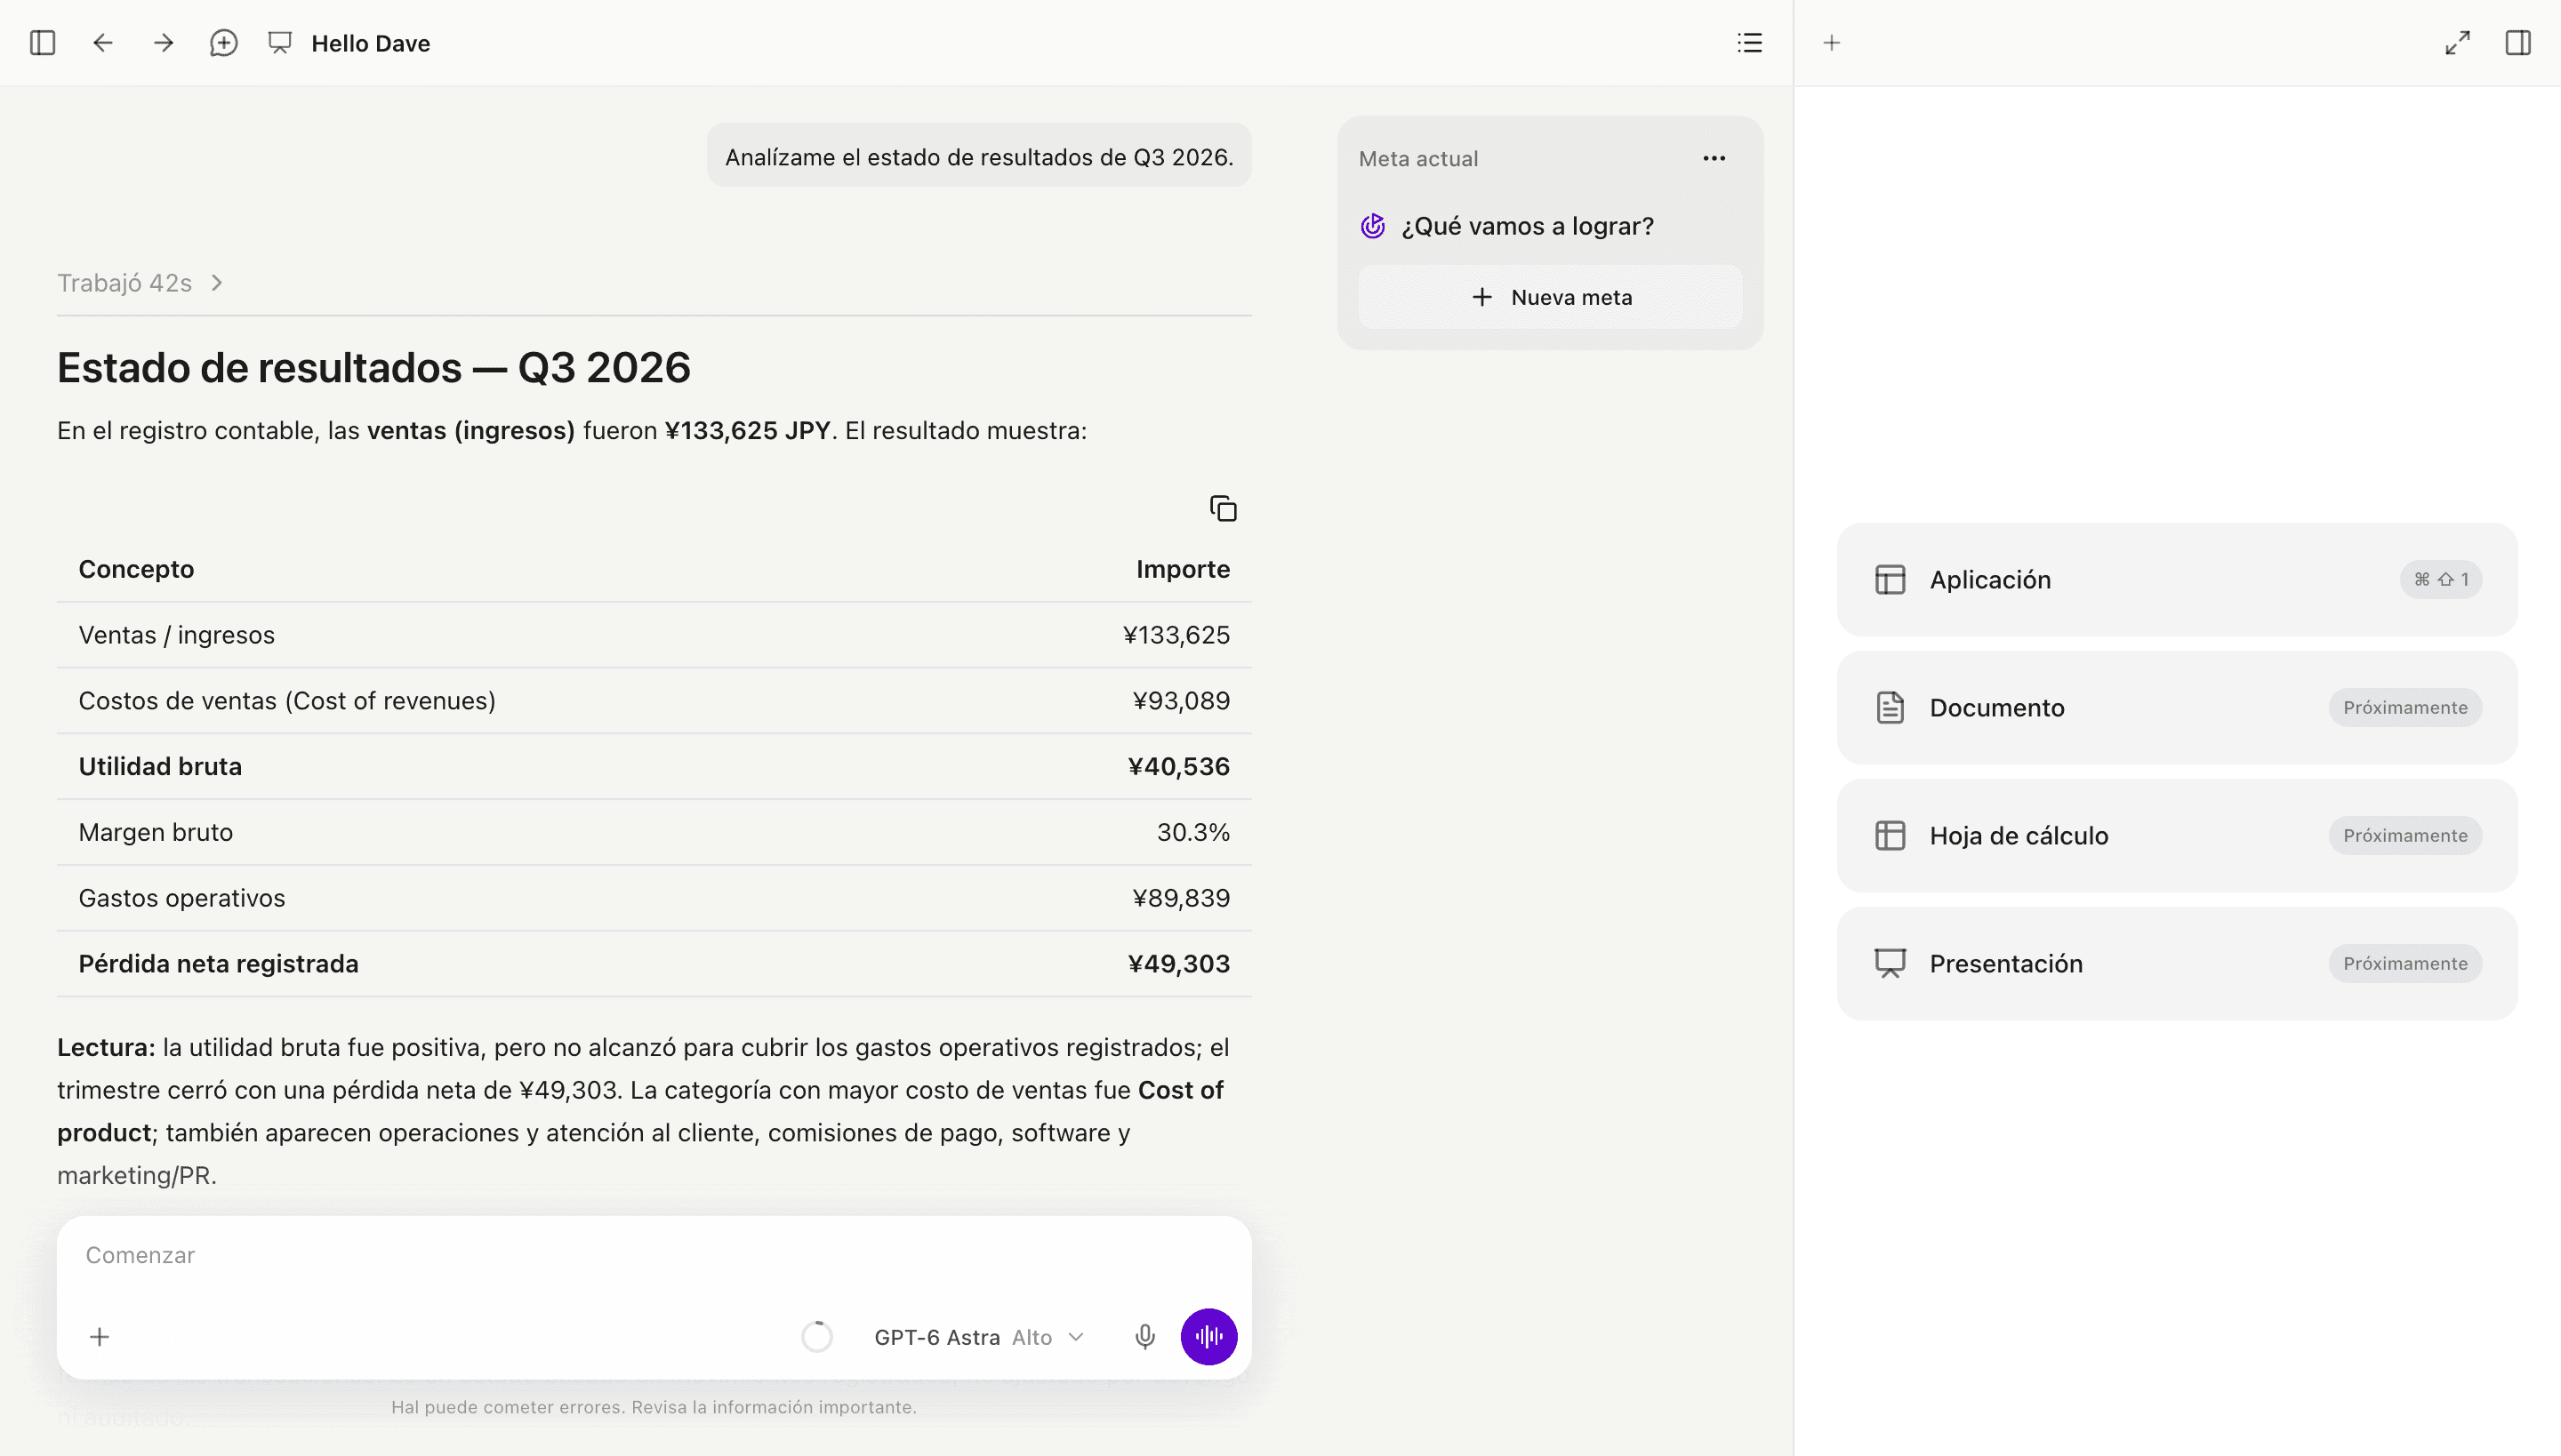Add a new tab with the plus icon
2561x1456 pixels.
coord(1832,43)
